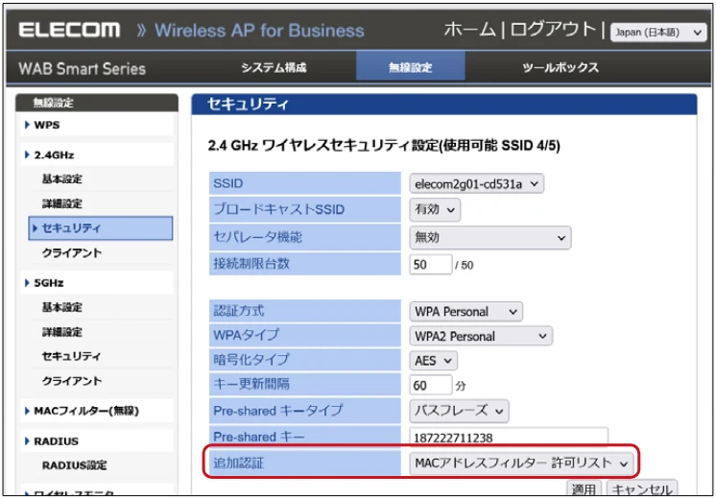Click the 接続制限台数 input field
Image resolution: width=716 pixels, height=499 pixels.
tap(431, 264)
